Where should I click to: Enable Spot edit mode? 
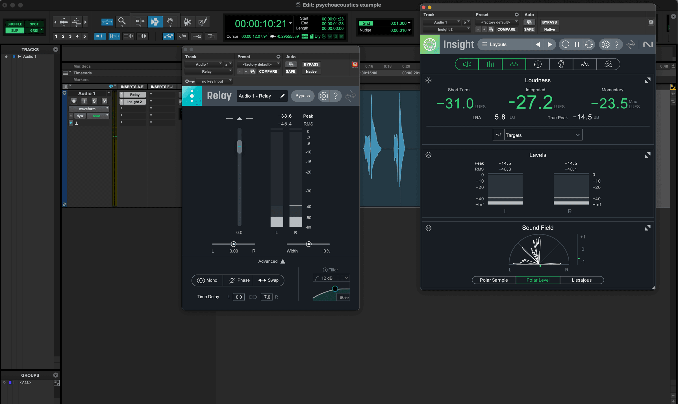coord(34,24)
